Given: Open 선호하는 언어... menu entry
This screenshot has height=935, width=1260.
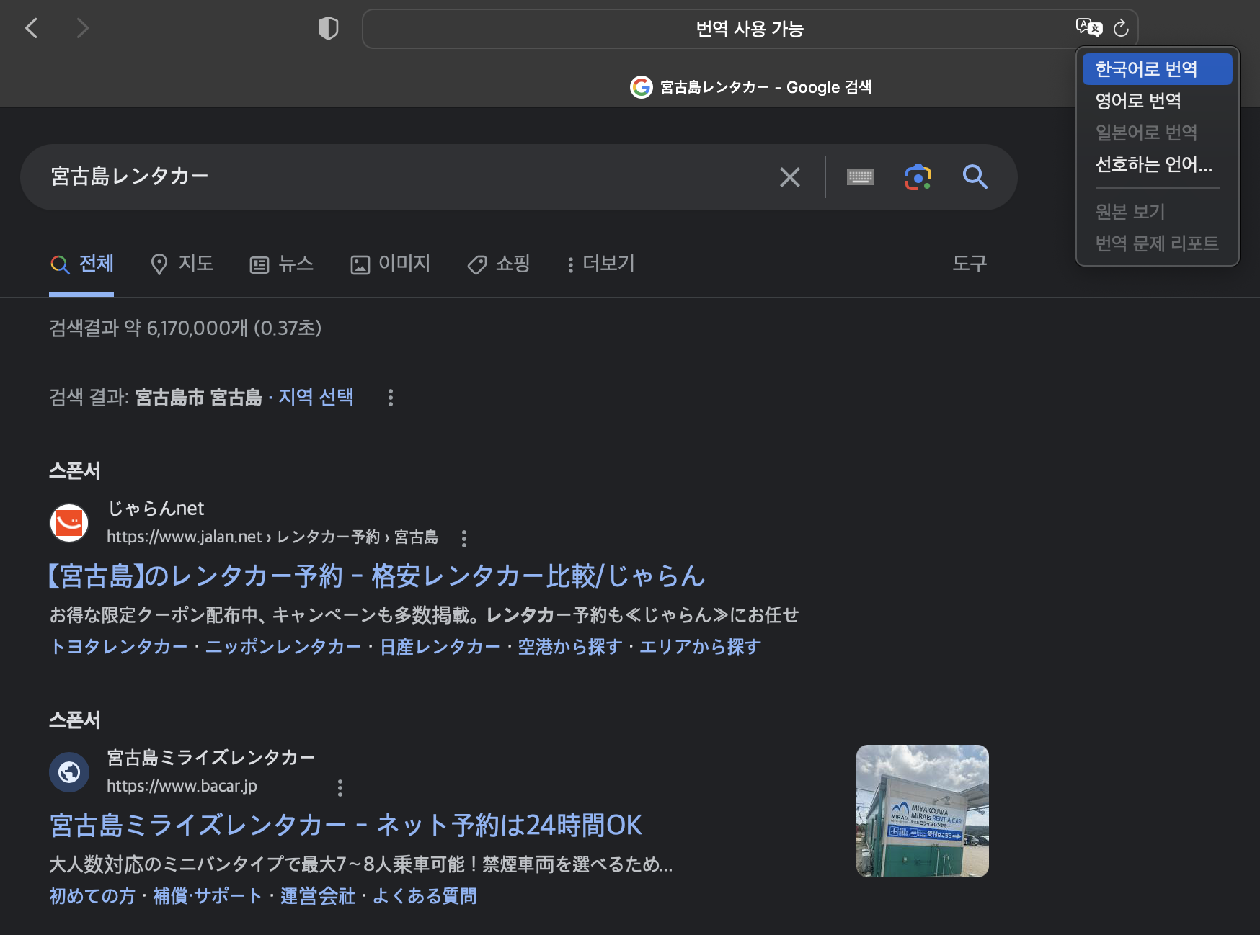Looking at the screenshot, I should point(1157,164).
